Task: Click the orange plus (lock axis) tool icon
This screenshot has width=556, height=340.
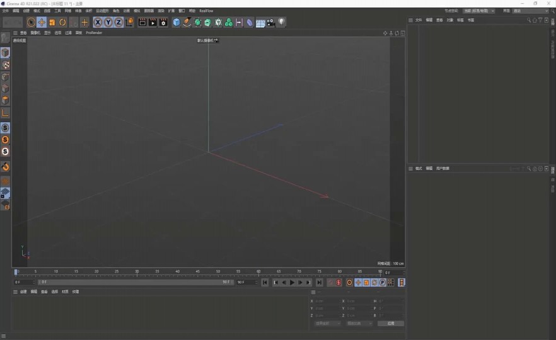Action: pyautogui.click(x=84, y=23)
